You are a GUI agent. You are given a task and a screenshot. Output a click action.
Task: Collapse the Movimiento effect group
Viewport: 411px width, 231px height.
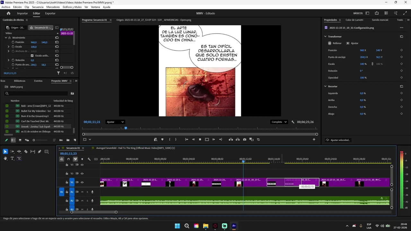pyautogui.click(x=6, y=38)
